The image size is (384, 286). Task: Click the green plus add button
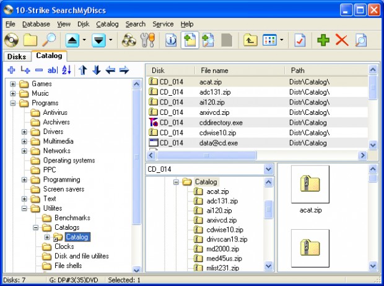(x=323, y=40)
